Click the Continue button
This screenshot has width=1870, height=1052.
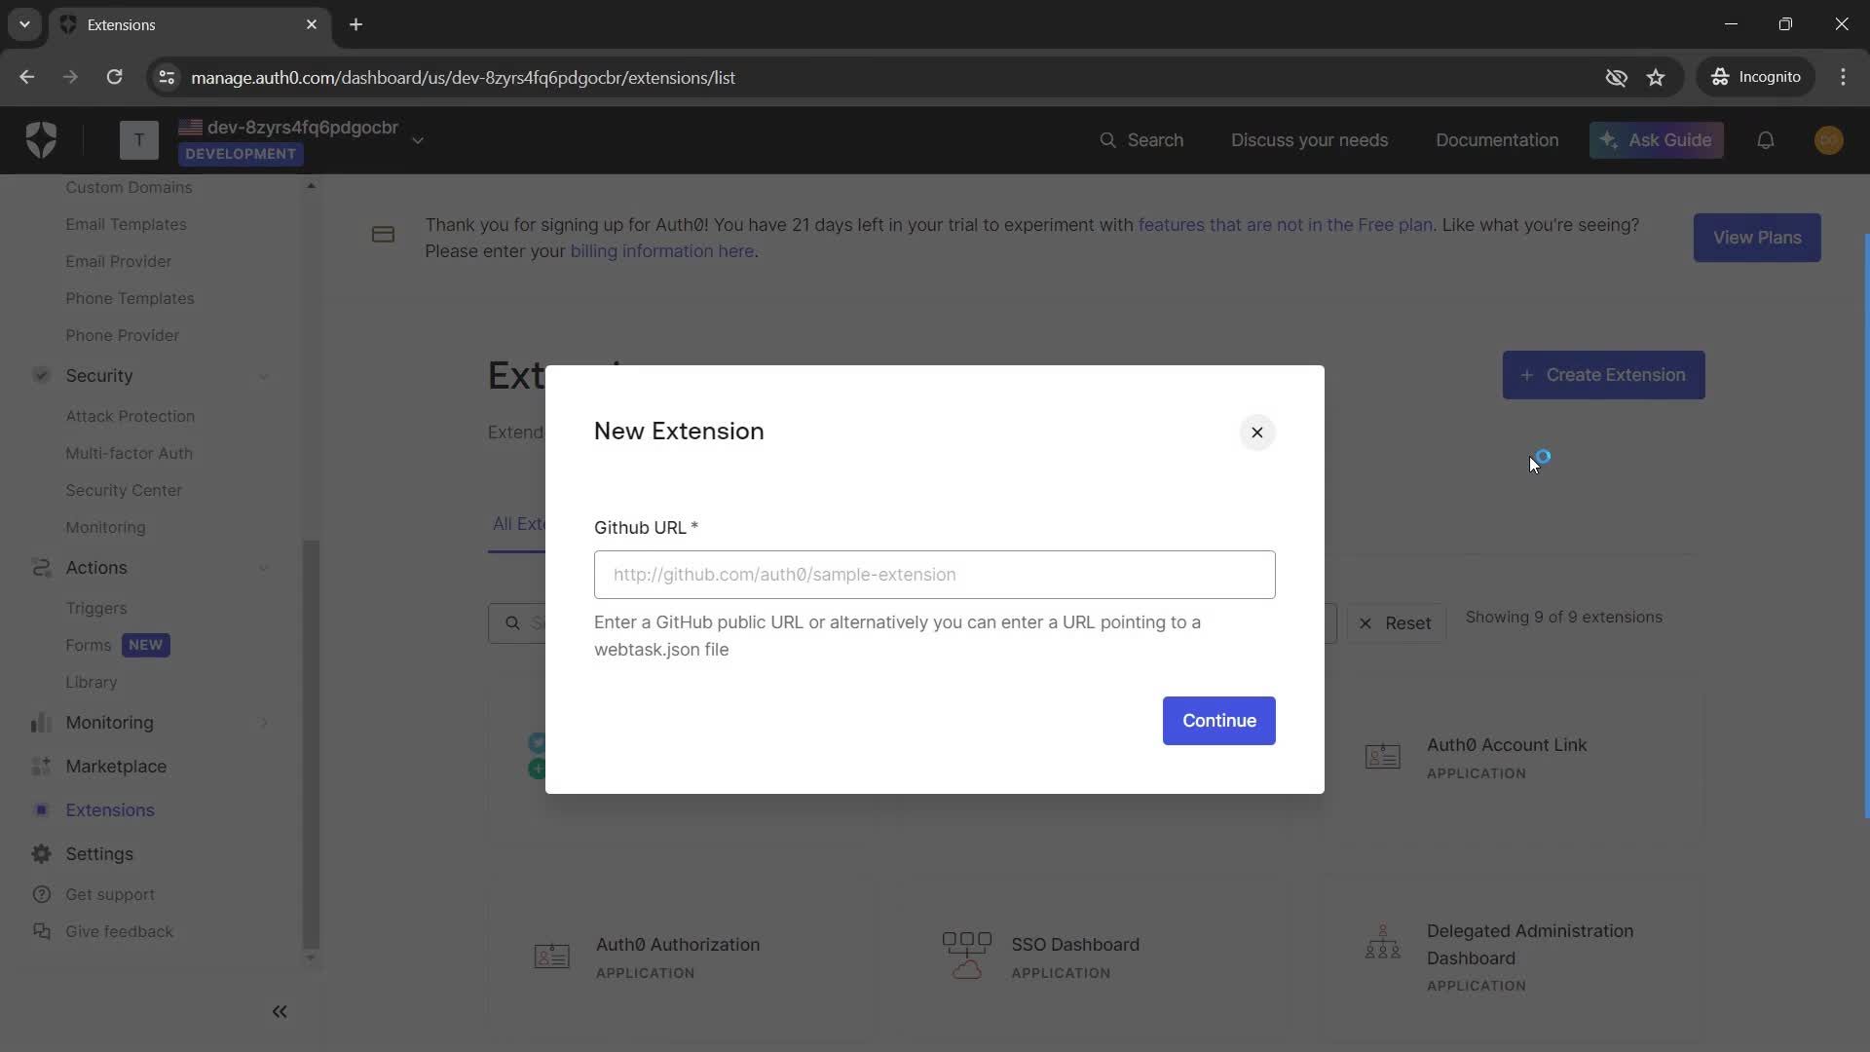point(1218,721)
